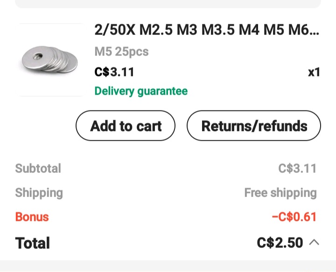The width and height of the screenshot is (336, 272).
Task: Tap the Total amount C$2.50
Action: 280,243
